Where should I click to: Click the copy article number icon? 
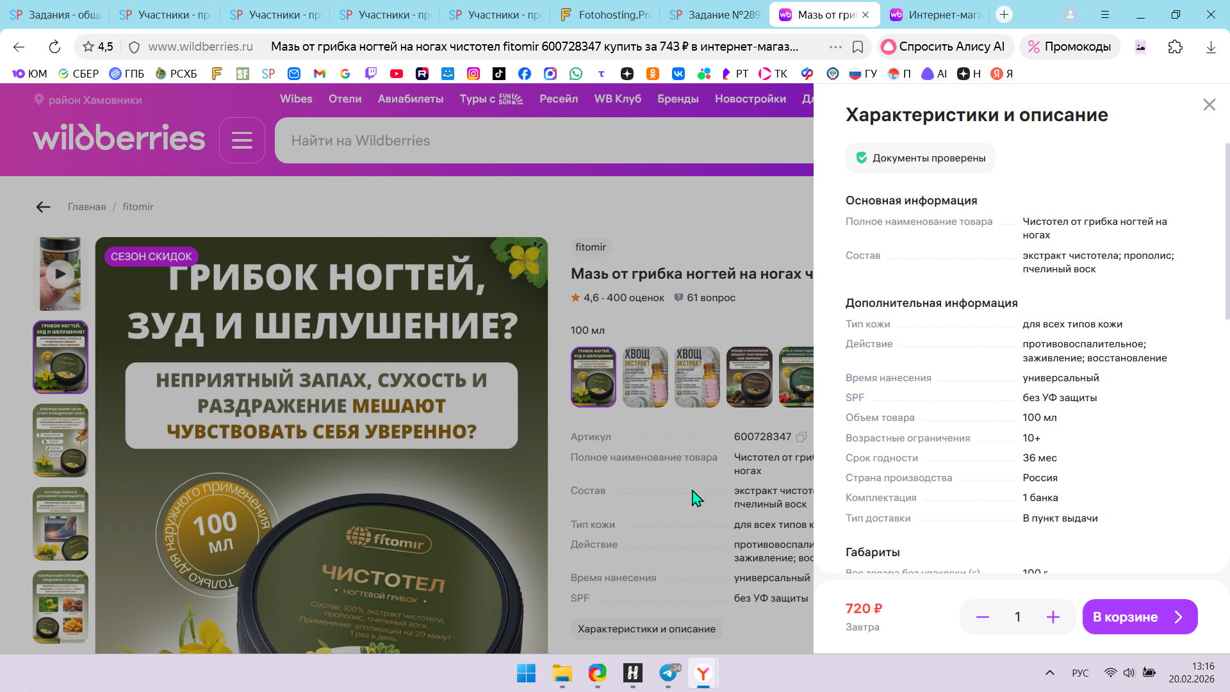click(801, 437)
